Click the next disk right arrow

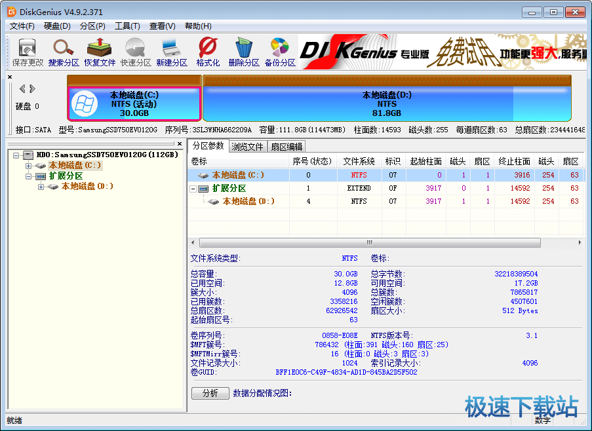(x=33, y=88)
